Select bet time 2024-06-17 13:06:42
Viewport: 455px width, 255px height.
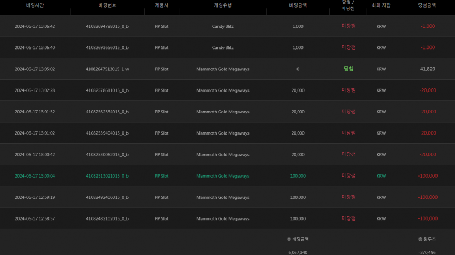(35, 26)
